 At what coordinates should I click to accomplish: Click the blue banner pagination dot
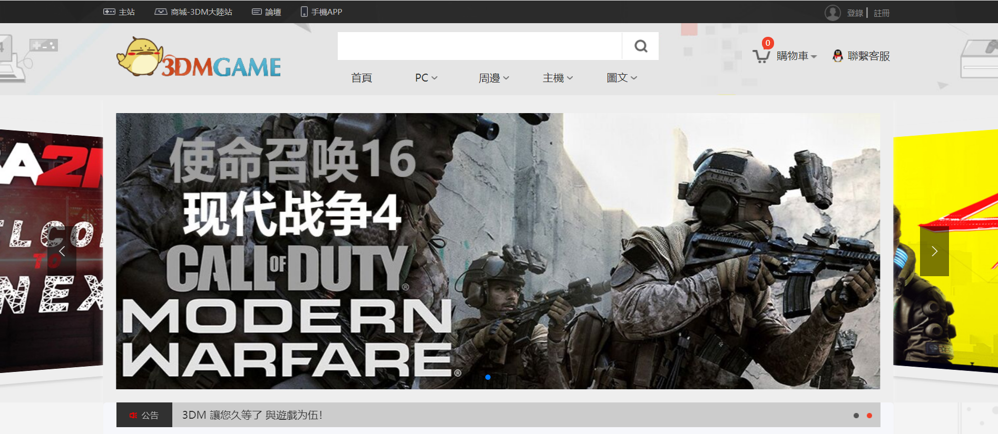click(488, 377)
